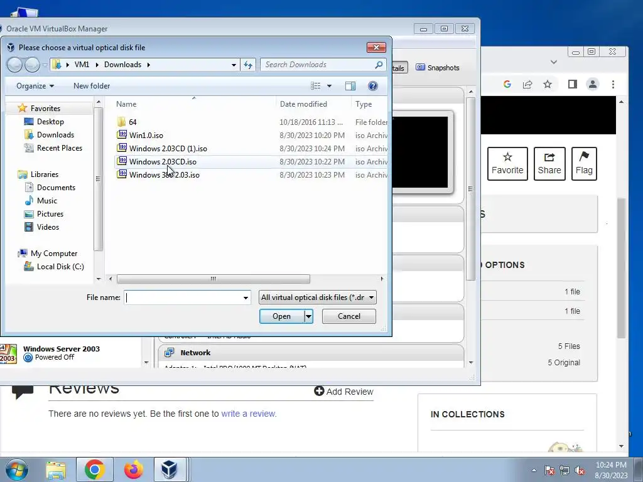The height and width of the screenshot is (482, 643).
Task: Click the Flag button on the web page
Action: pyautogui.click(x=584, y=164)
